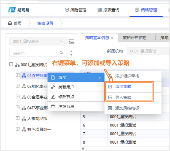Screen dimensions: 170x151
Task: Choose 导入策略 from the submenu
Action: coord(123,97)
